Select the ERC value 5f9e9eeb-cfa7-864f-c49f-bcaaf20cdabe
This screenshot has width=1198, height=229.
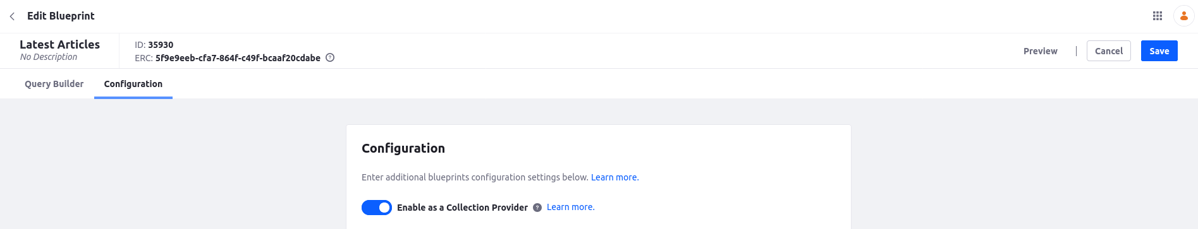coord(238,58)
